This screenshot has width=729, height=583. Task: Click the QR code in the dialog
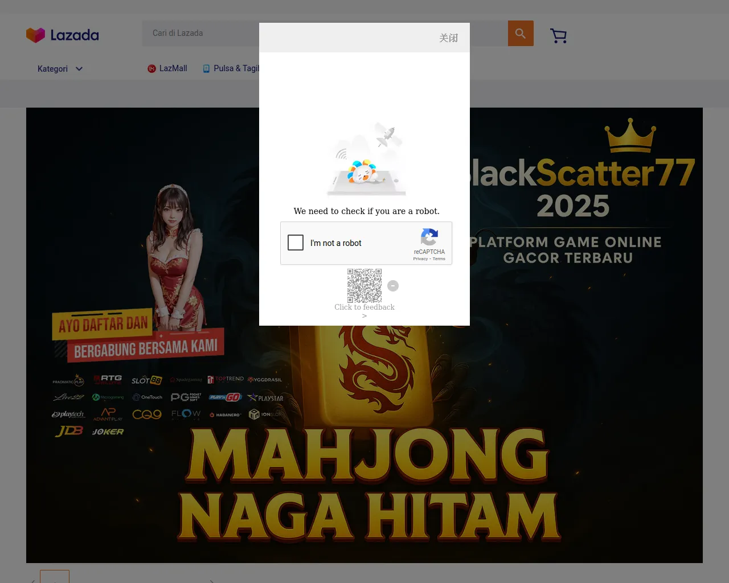click(364, 286)
